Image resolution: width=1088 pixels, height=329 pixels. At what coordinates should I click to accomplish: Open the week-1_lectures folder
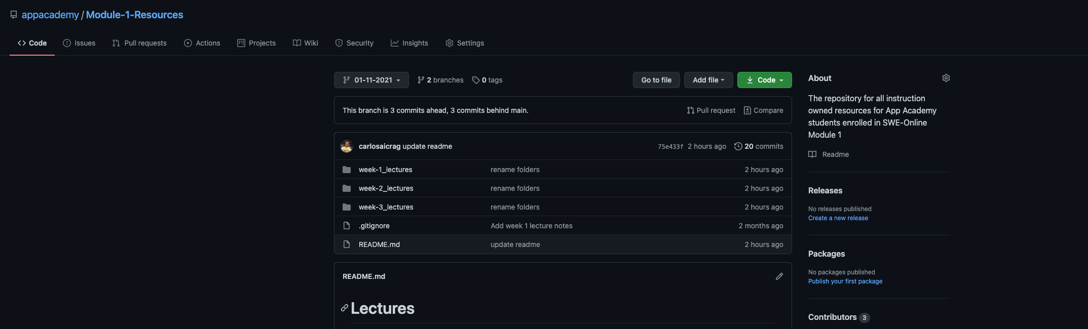tap(386, 170)
